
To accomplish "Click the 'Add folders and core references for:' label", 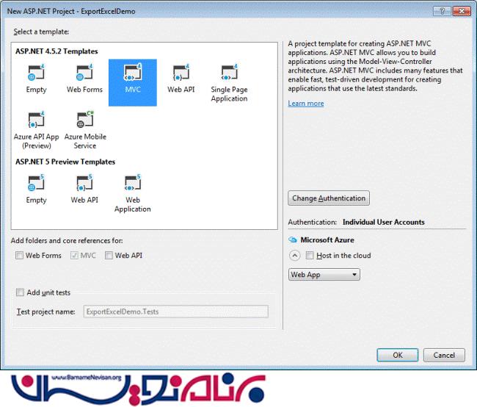I will pyautogui.click(x=67, y=241).
